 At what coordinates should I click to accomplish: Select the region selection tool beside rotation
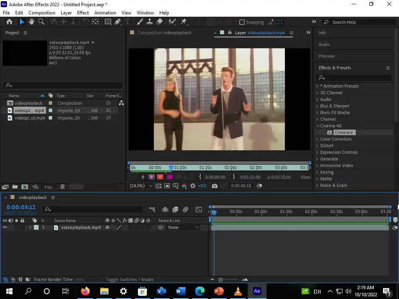tap(95, 22)
